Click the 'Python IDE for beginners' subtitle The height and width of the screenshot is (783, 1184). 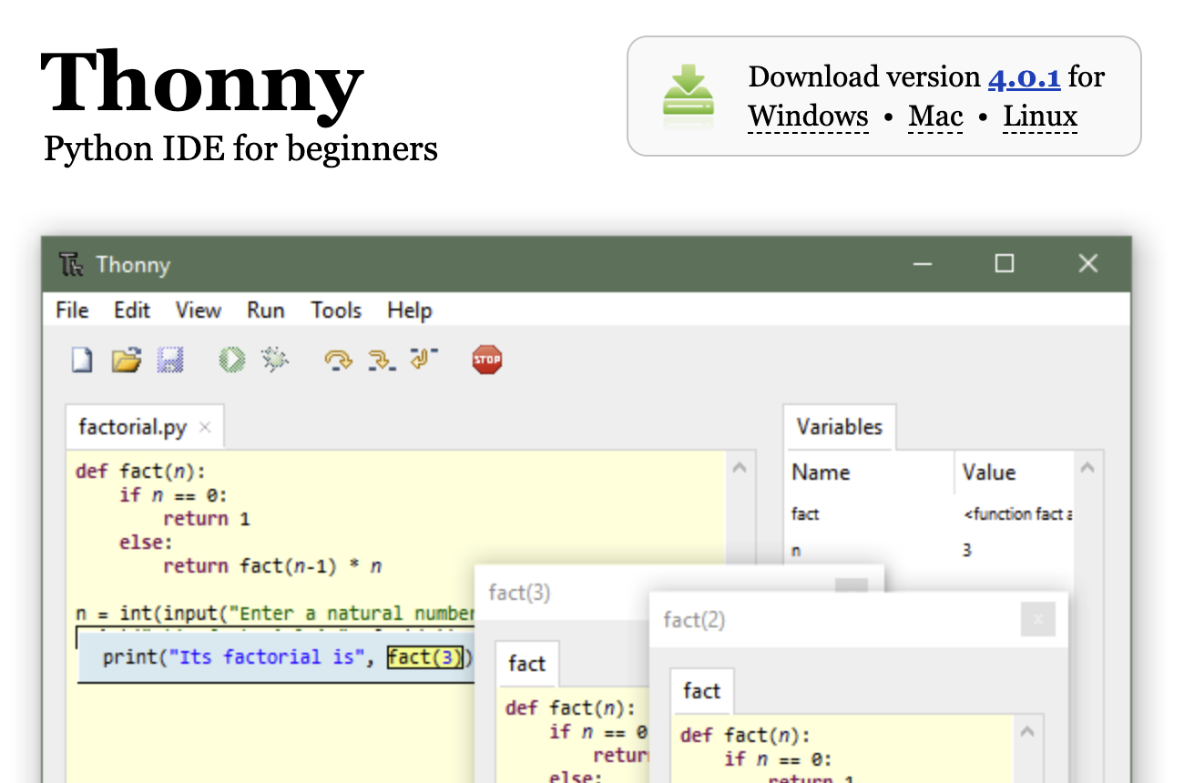tap(240, 148)
